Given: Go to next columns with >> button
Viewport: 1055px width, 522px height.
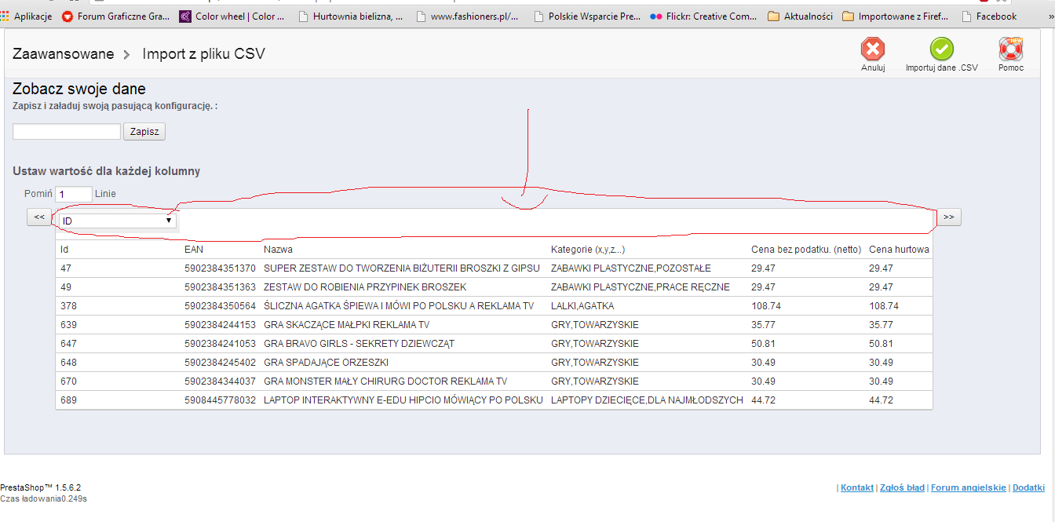Looking at the screenshot, I should click(948, 217).
